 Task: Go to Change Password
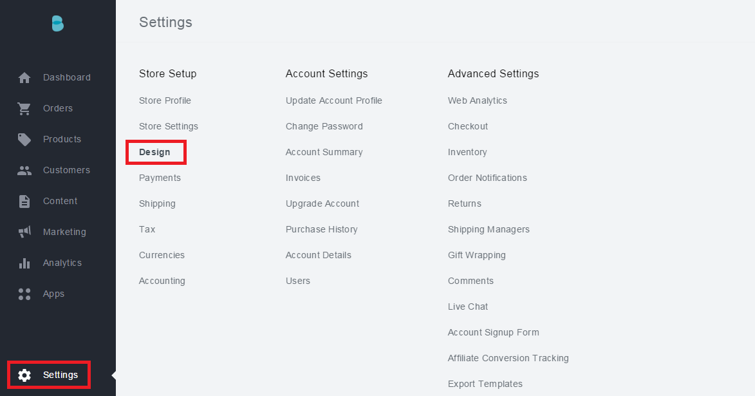click(x=324, y=127)
